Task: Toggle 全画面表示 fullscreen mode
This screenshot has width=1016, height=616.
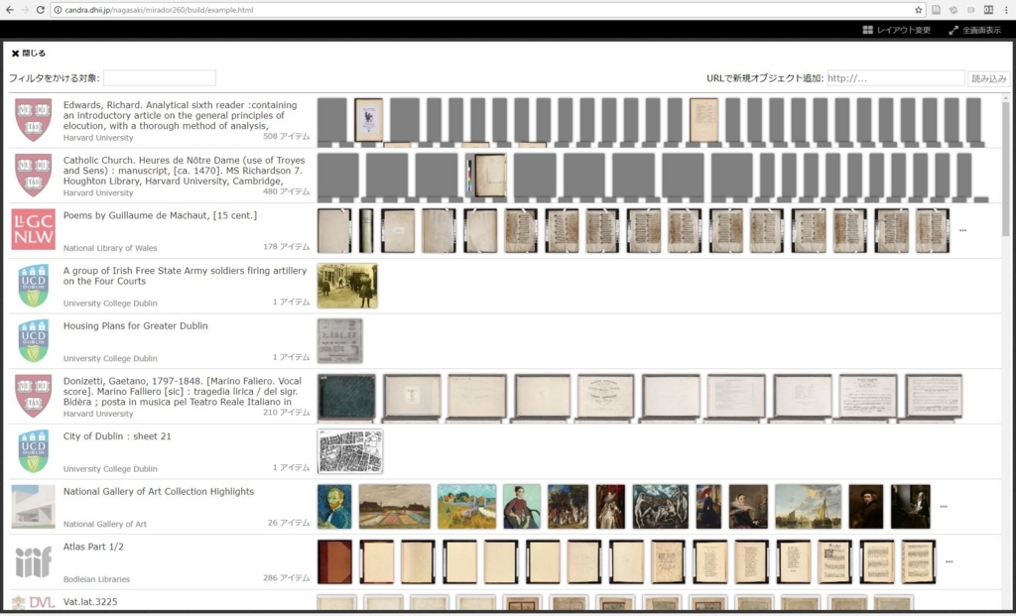Action: pyautogui.click(x=974, y=30)
